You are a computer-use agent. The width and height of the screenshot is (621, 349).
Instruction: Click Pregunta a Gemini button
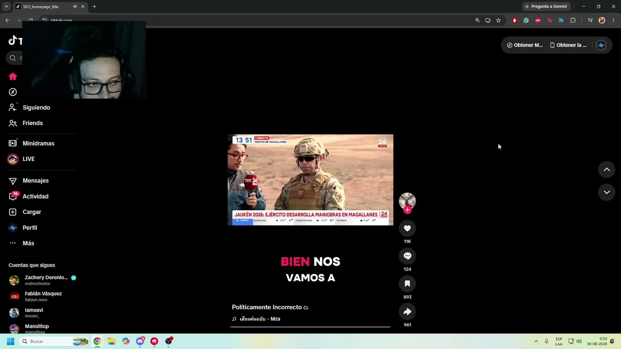546,7
